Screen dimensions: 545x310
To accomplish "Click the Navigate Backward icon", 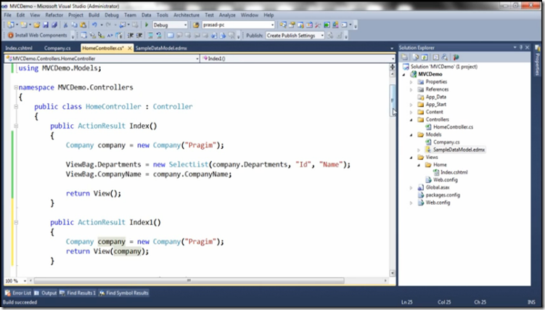I will (x=123, y=25).
